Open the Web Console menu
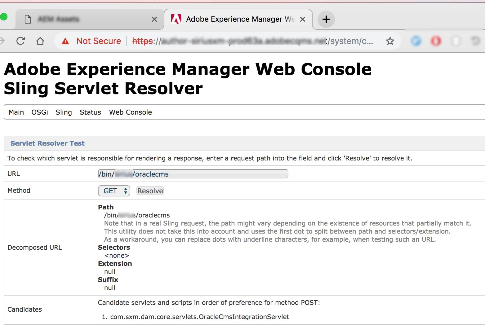The width and height of the screenshot is (485, 329). [130, 112]
